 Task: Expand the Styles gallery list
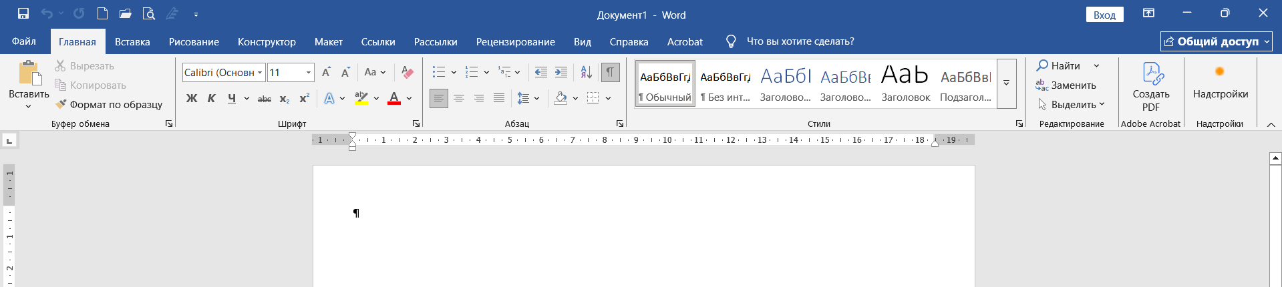pos(1006,83)
